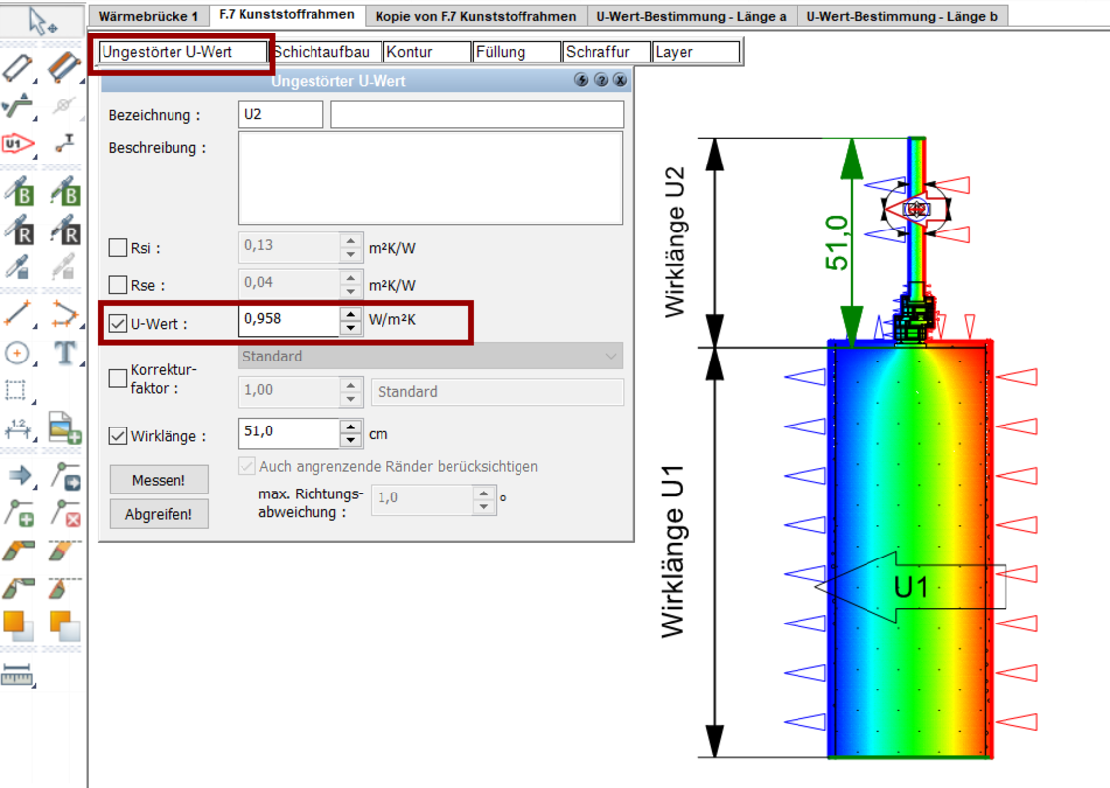This screenshot has width=1110, height=788.
Task: Select the ruler tool at toolbar bottom
Action: pyautogui.click(x=17, y=676)
